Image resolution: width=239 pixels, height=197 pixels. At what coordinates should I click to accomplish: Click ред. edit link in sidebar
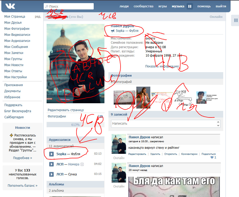click(x=38, y=17)
